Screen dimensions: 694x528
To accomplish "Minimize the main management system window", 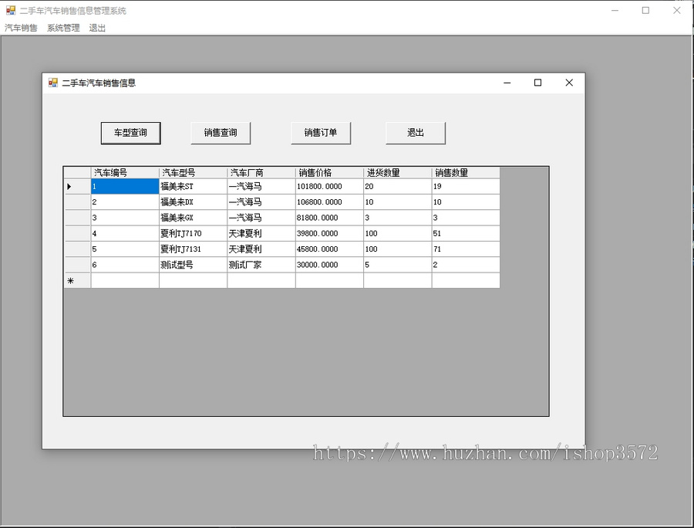I will [x=615, y=10].
